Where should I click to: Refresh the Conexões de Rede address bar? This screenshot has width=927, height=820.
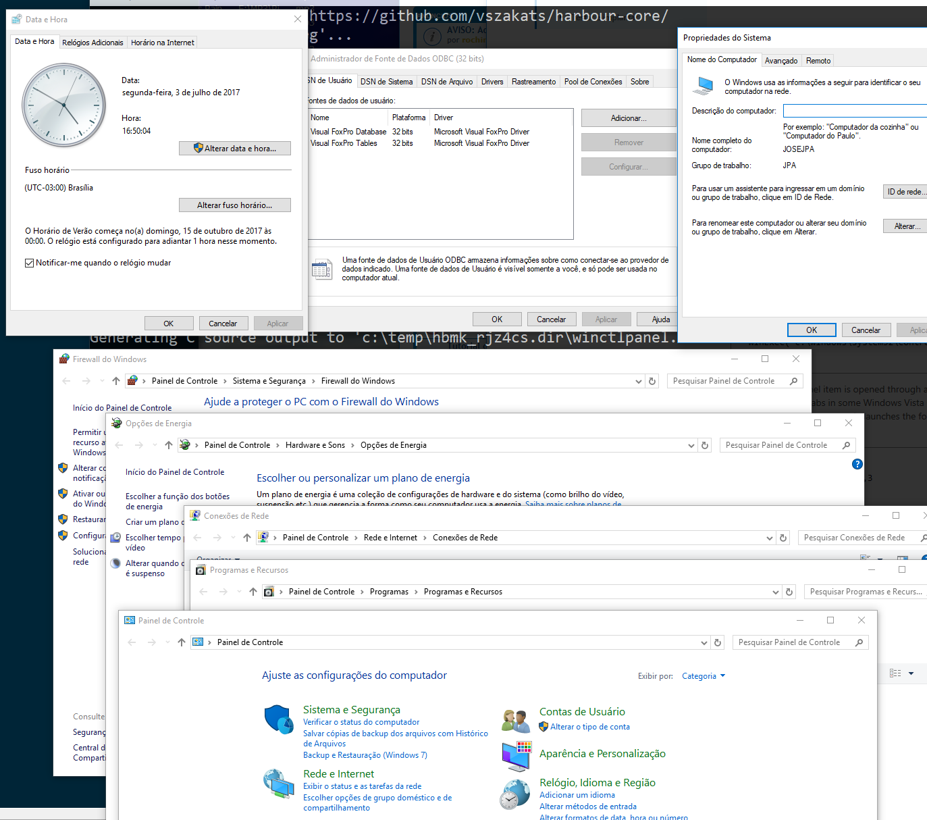[x=783, y=538]
